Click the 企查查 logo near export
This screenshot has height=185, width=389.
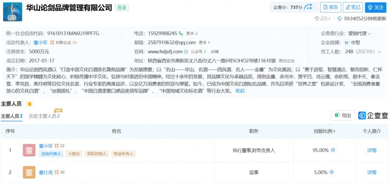(373, 116)
